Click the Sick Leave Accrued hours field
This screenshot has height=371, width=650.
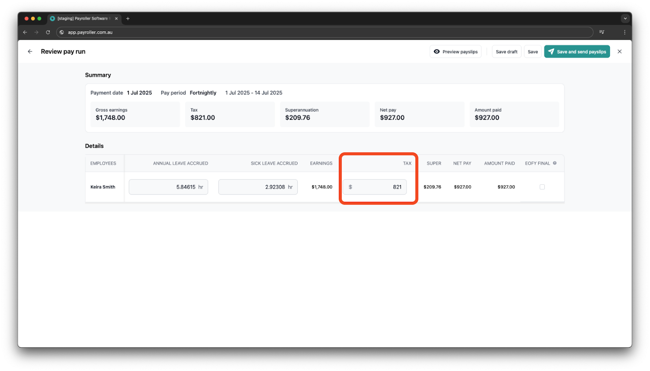click(x=258, y=187)
